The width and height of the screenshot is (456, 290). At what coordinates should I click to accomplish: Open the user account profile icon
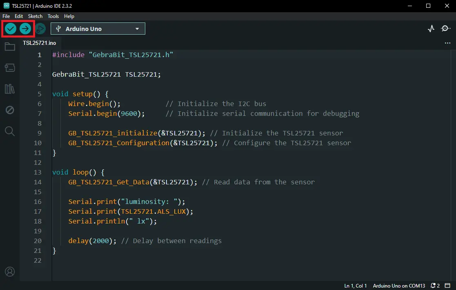tap(10, 272)
